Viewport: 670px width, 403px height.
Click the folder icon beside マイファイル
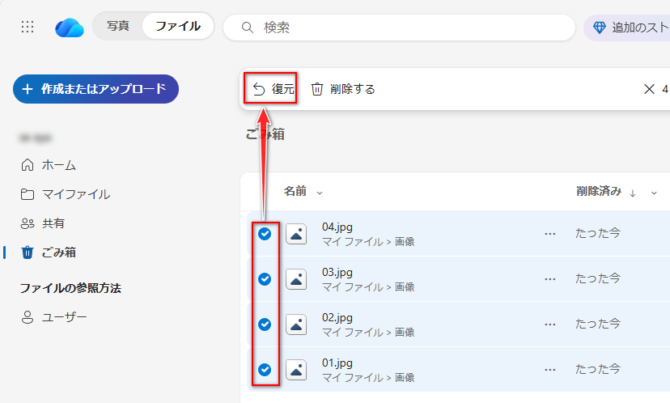tap(28, 194)
